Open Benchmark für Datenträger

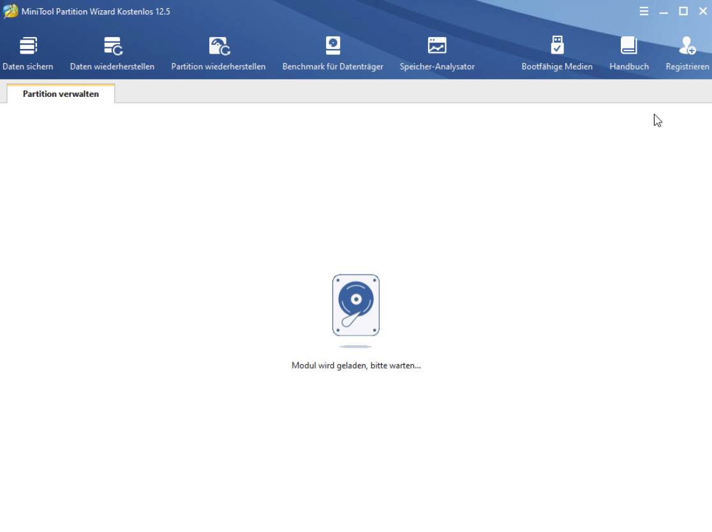(x=333, y=54)
